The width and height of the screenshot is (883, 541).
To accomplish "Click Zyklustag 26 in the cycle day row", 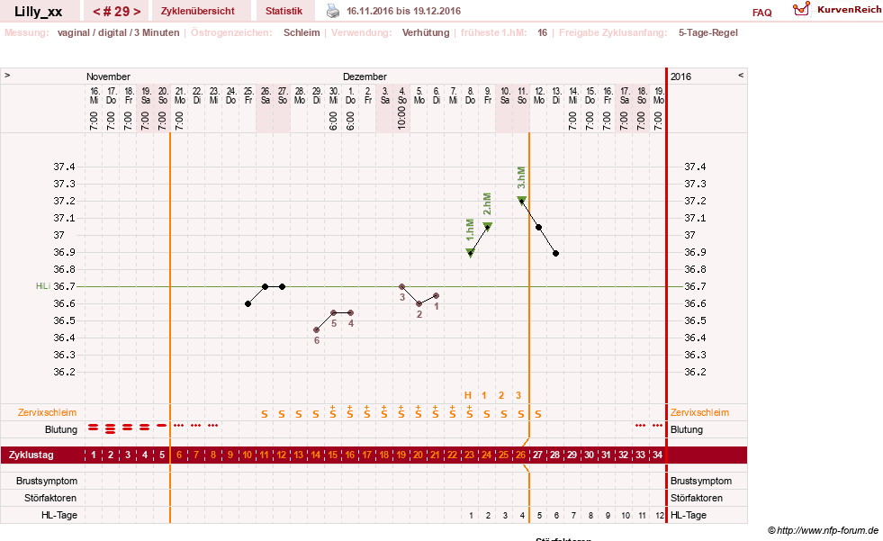I will point(521,455).
